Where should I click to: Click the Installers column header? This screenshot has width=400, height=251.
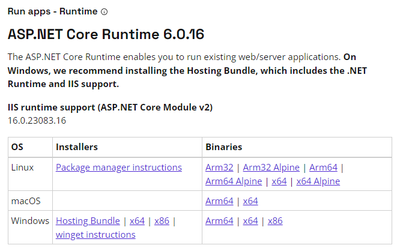pyautogui.click(x=77, y=147)
